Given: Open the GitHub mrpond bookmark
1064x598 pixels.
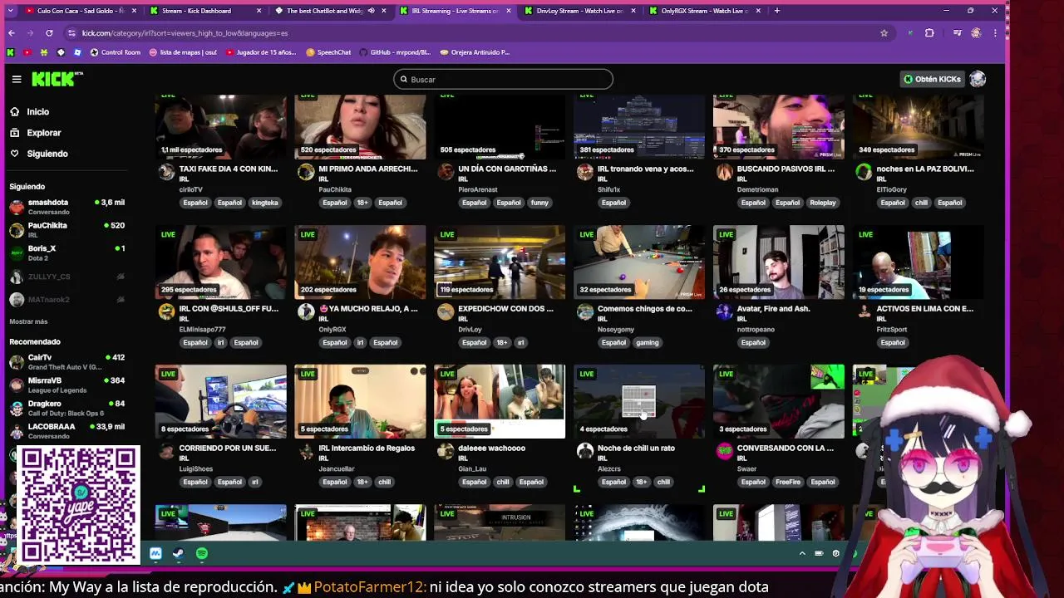Looking at the screenshot, I should pos(395,52).
